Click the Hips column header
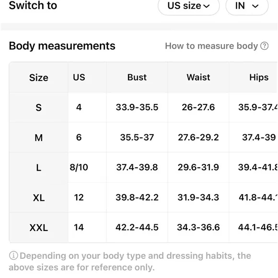 click(259, 78)
